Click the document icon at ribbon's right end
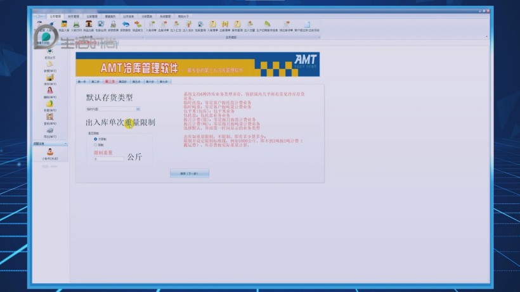This screenshot has height=292, width=520. (x=307, y=26)
